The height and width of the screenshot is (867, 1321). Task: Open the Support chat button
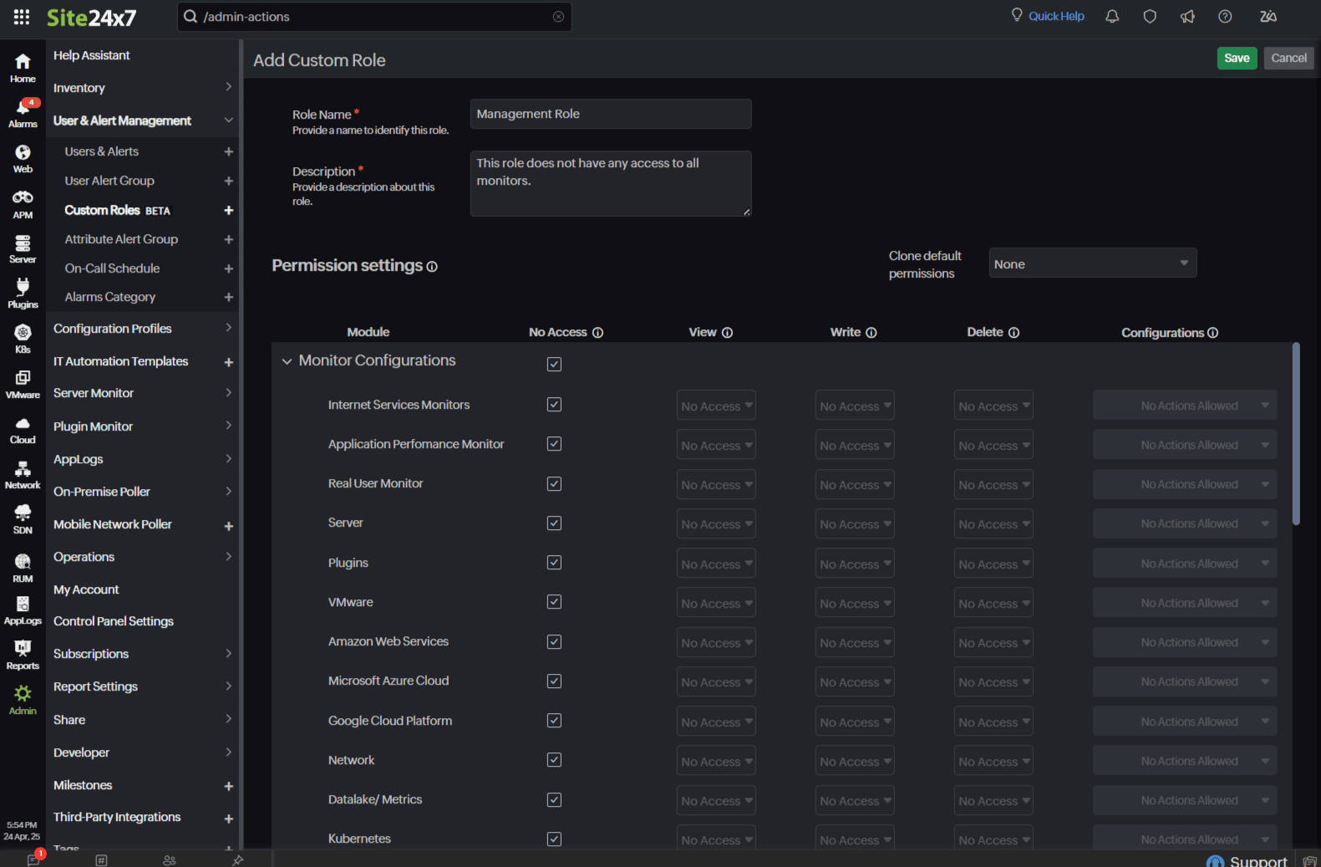tap(1247, 860)
